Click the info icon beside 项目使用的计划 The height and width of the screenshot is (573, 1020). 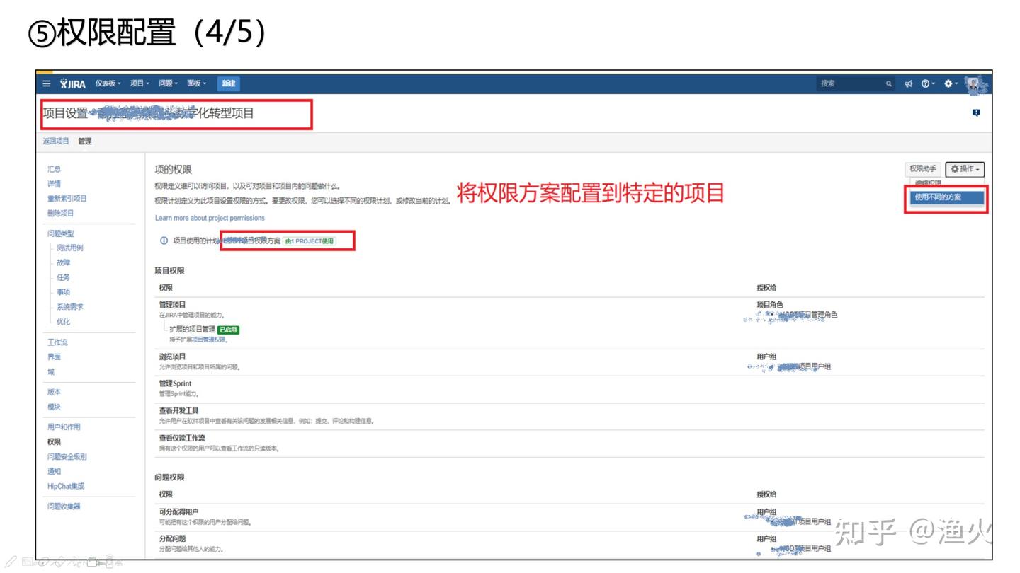(x=164, y=241)
